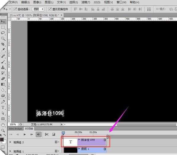Select the Crop tool
The height and width of the screenshot is (155, 177).
pos(3,44)
